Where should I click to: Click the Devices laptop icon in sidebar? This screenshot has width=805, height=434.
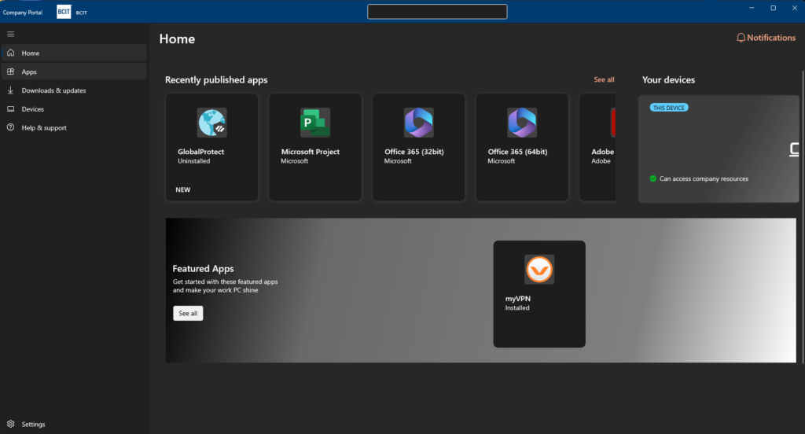click(11, 108)
